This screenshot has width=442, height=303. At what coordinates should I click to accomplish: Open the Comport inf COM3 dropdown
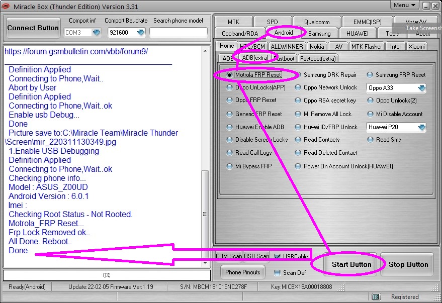pyautogui.click(x=97, y=32)
